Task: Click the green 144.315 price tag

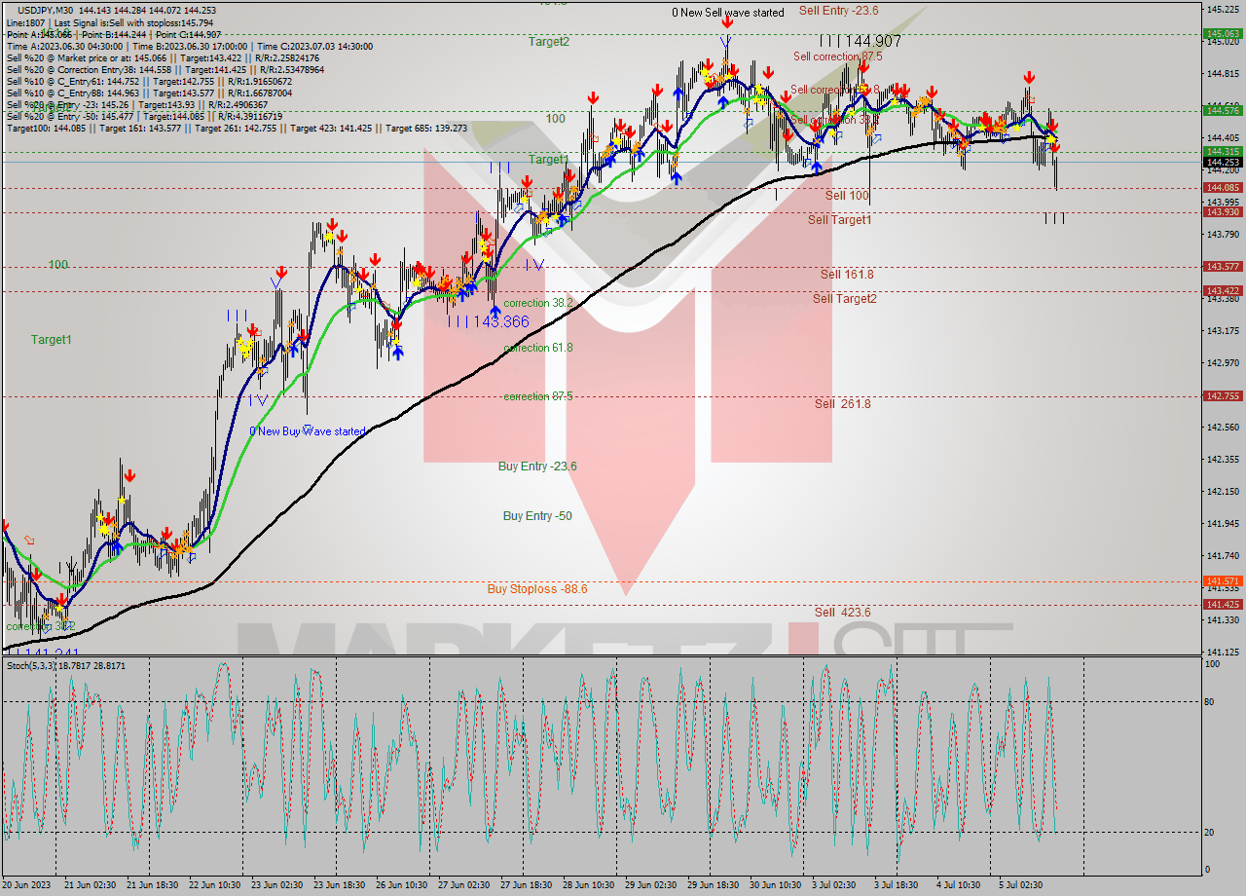Action: pyautogui.click(x=1223, y=152)
